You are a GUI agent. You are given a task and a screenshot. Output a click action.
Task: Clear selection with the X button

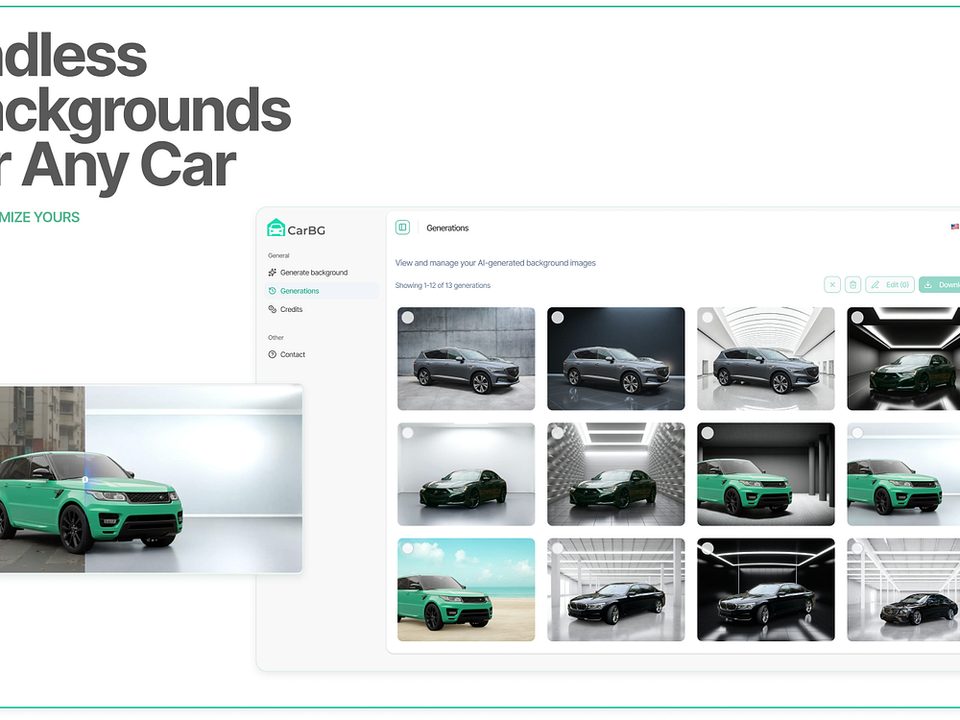point(832,285)
